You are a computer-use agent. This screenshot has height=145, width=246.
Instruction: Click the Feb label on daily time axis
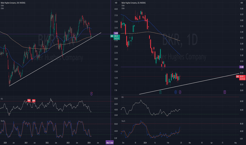[168, 143]
